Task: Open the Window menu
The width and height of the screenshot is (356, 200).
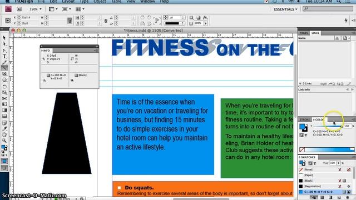Action: point(147,2)
